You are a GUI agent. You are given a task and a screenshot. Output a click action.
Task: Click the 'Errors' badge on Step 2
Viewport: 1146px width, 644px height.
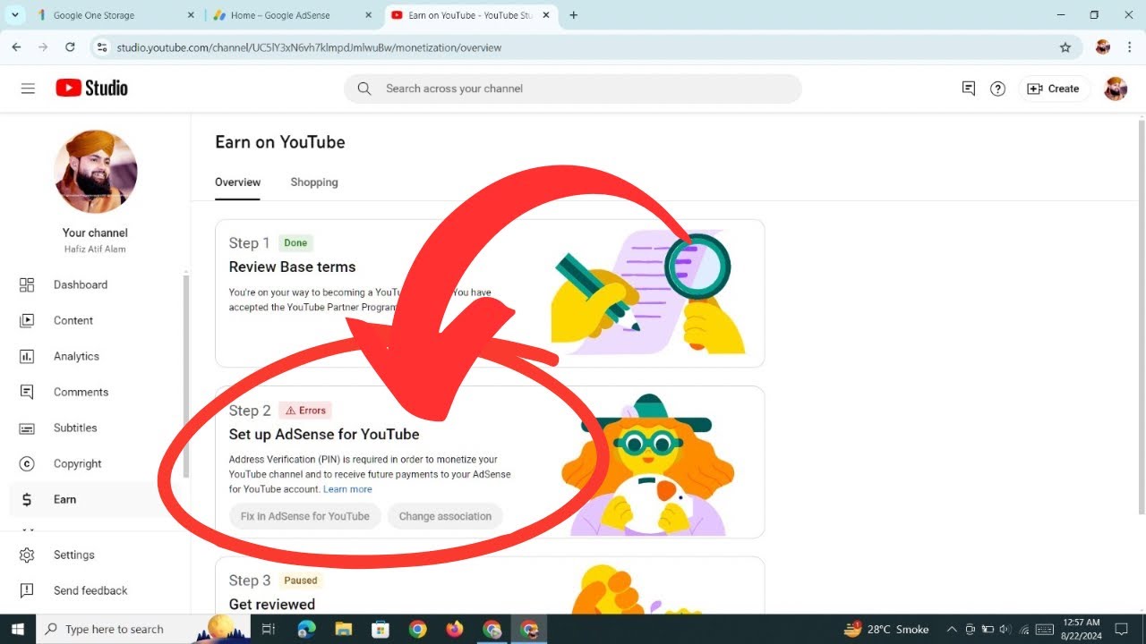coord(305,411)
